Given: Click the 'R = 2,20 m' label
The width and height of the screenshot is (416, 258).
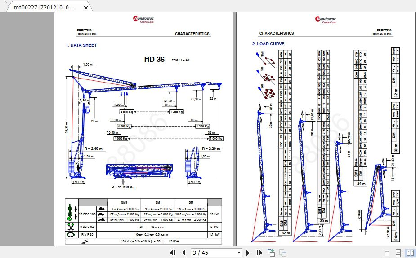Looking at the screenshot, I should click(x=211, y=149).
